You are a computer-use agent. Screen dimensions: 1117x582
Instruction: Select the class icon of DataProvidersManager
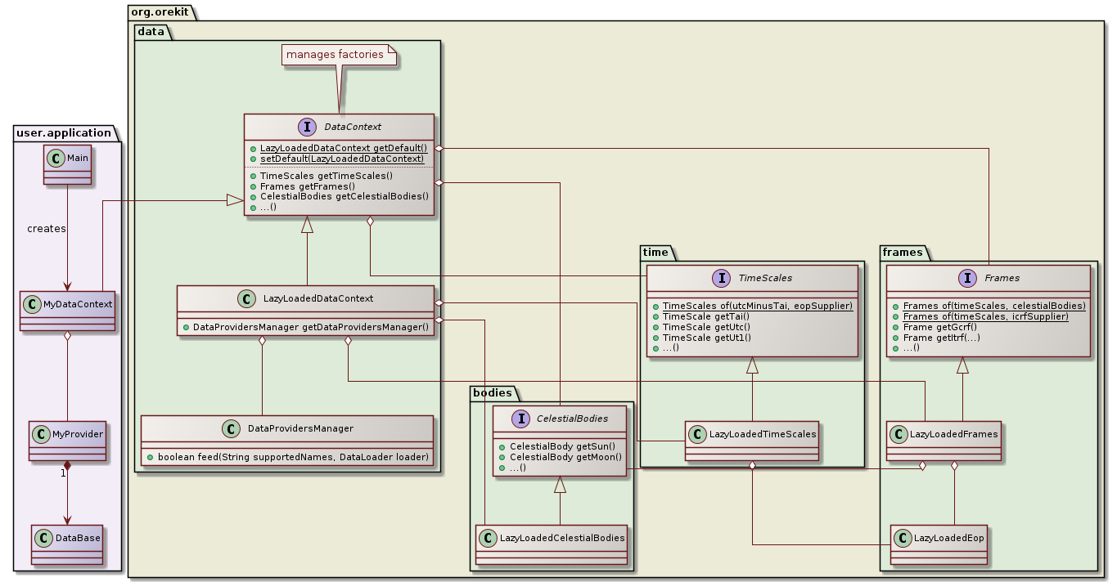232,428
